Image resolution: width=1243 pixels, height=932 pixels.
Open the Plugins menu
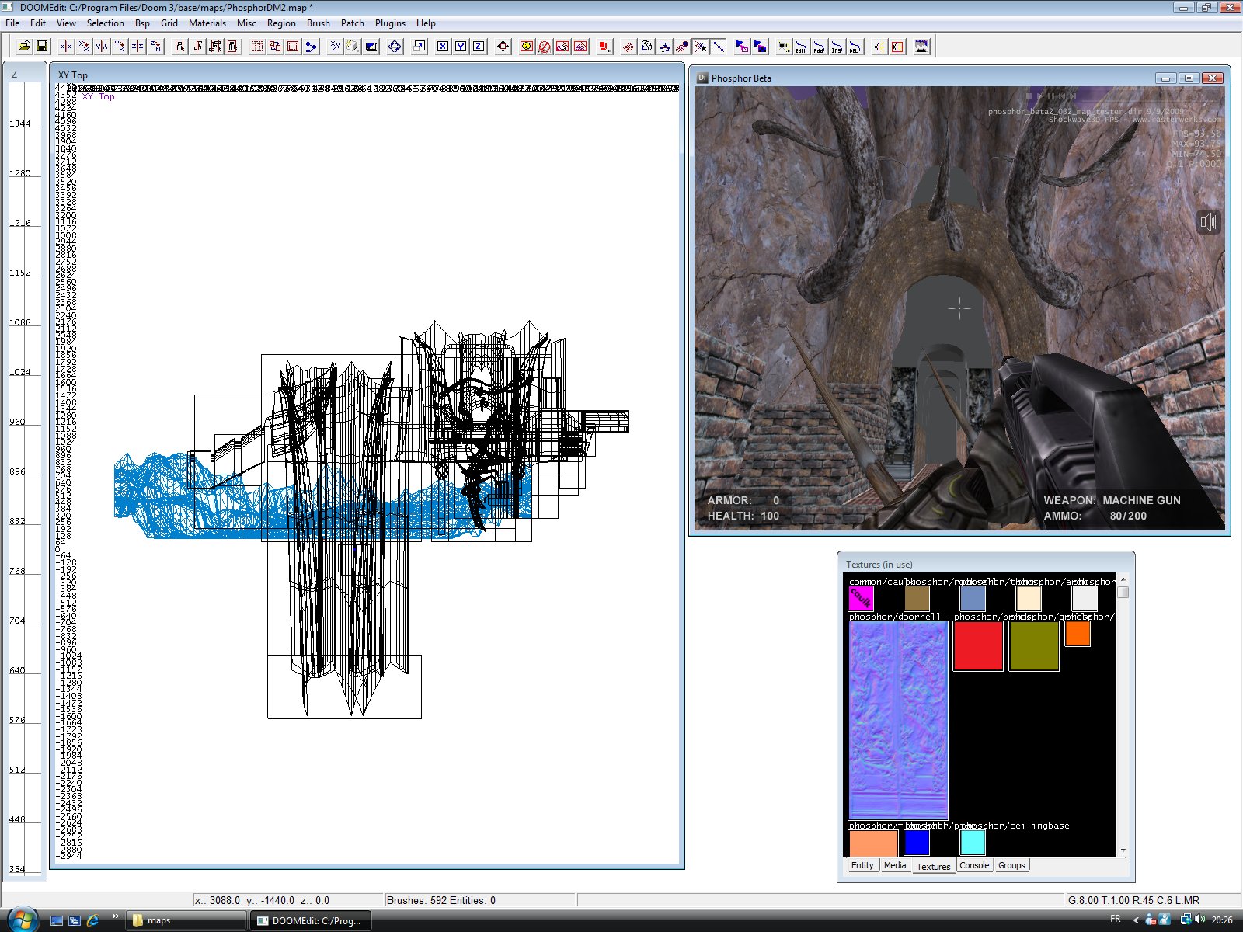click(390, 23)
